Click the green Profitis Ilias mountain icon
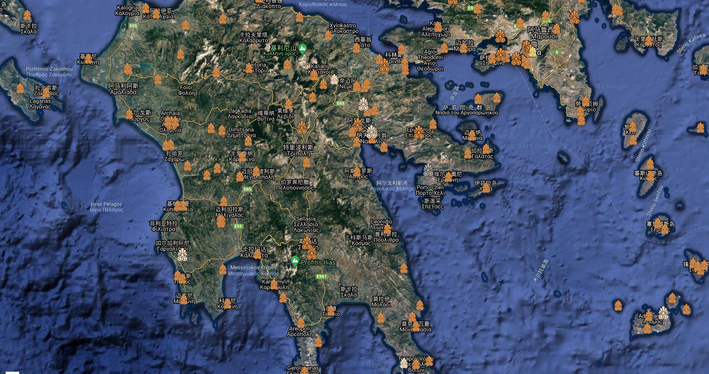This screenshot has width=709, height=374. (x=295, y=260)
